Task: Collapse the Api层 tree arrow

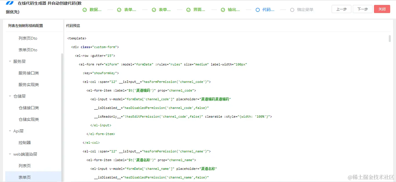Action: pyautogui.click(x=10, y=131)
